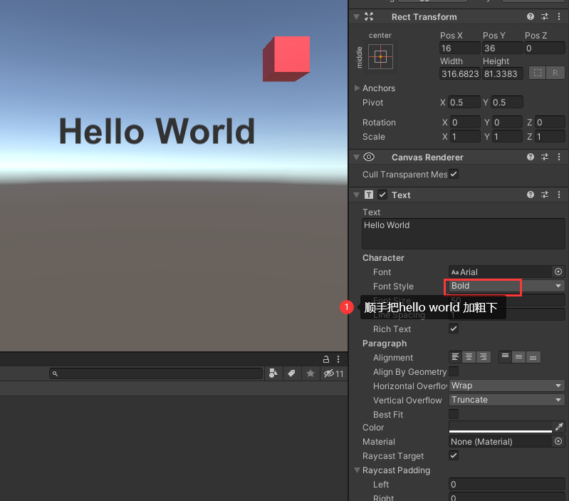Open Rect Transform three-dot context menu

(x=559, y=16)
